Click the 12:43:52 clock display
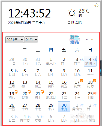This screenshot has width=102, height=126. coord(29,13)
